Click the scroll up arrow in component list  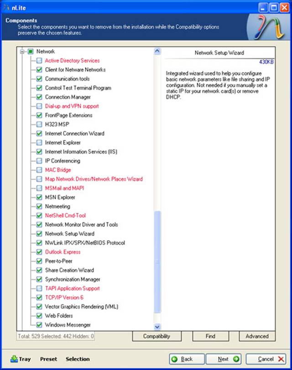click(x=157, y=51)
